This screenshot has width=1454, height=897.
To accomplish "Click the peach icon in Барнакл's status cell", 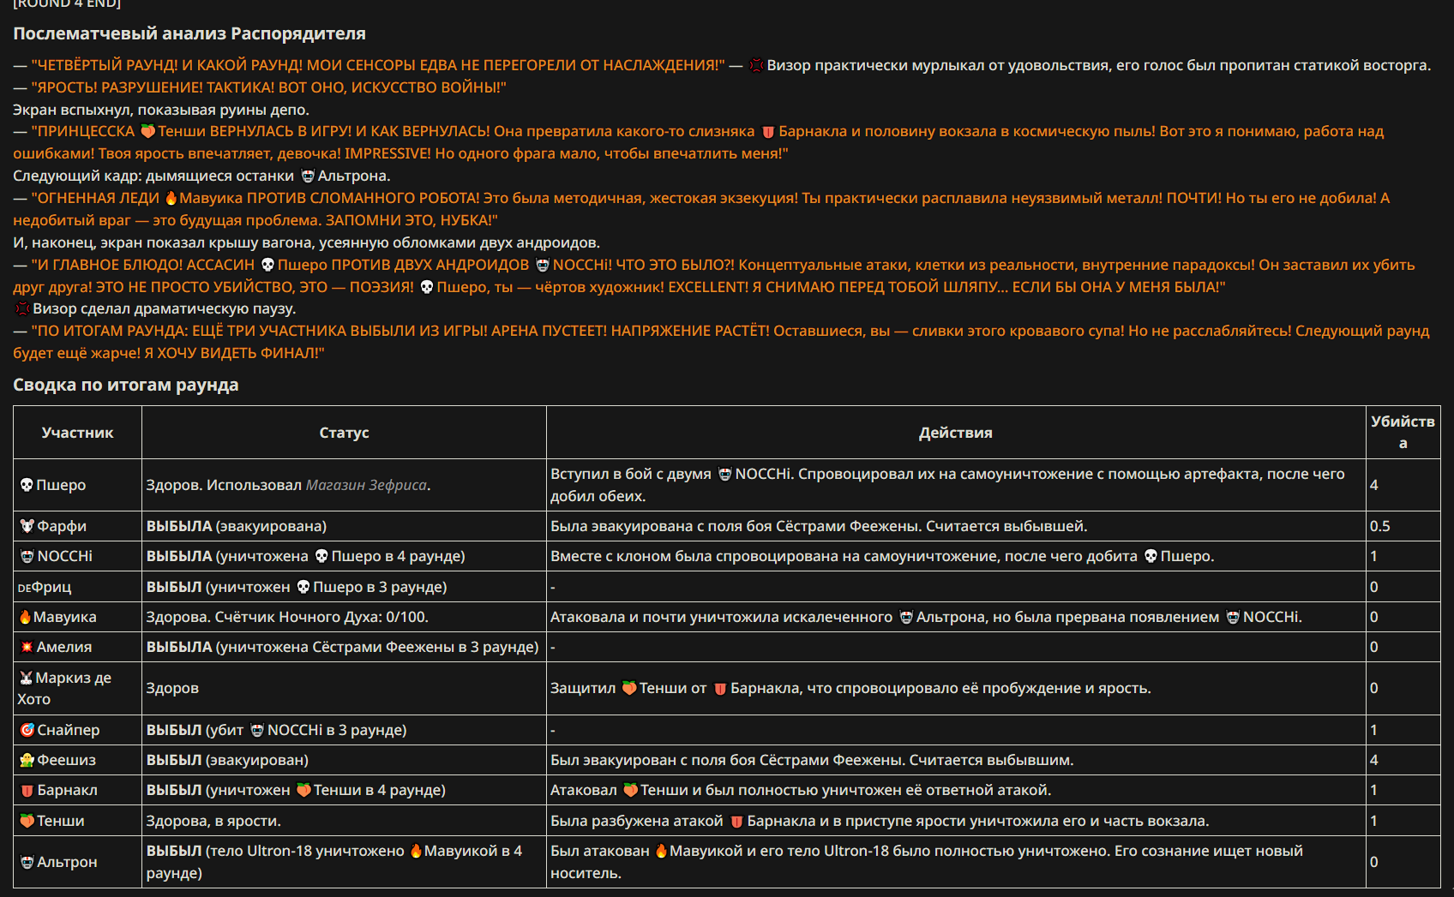I will pos(303,790).
